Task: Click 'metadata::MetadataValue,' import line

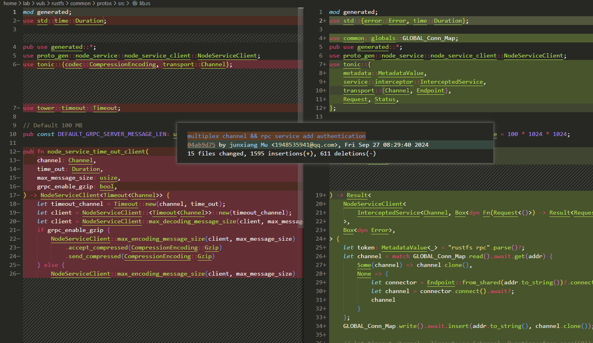Action: [385, 73]
